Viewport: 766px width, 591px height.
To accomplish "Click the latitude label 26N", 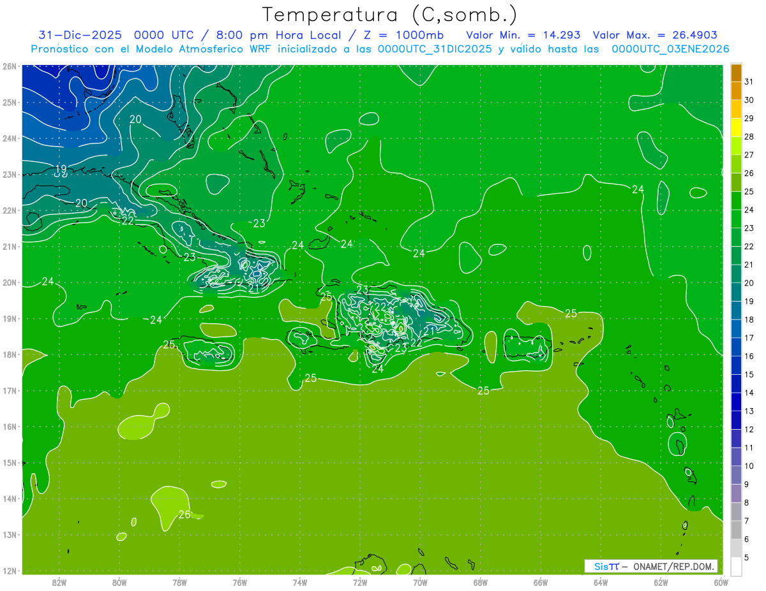I will click(x=9, y=66).
